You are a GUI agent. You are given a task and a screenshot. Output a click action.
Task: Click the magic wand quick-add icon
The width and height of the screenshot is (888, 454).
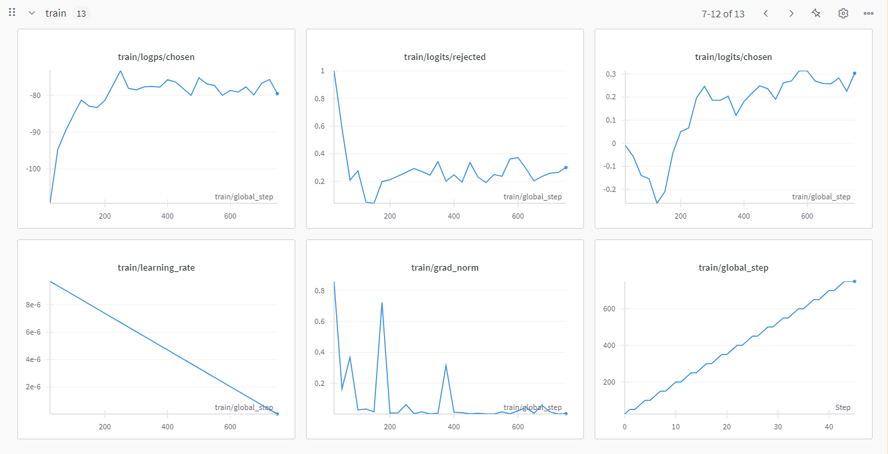point(816,13)
